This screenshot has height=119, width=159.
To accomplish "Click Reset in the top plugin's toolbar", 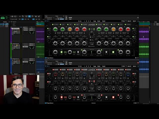I will pos(104,21).
